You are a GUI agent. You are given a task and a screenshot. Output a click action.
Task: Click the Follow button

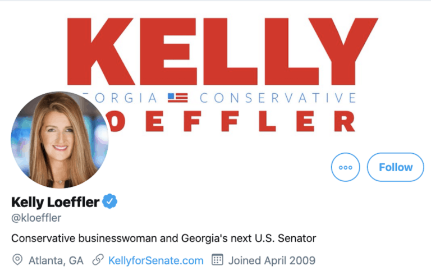pos(395,167)
